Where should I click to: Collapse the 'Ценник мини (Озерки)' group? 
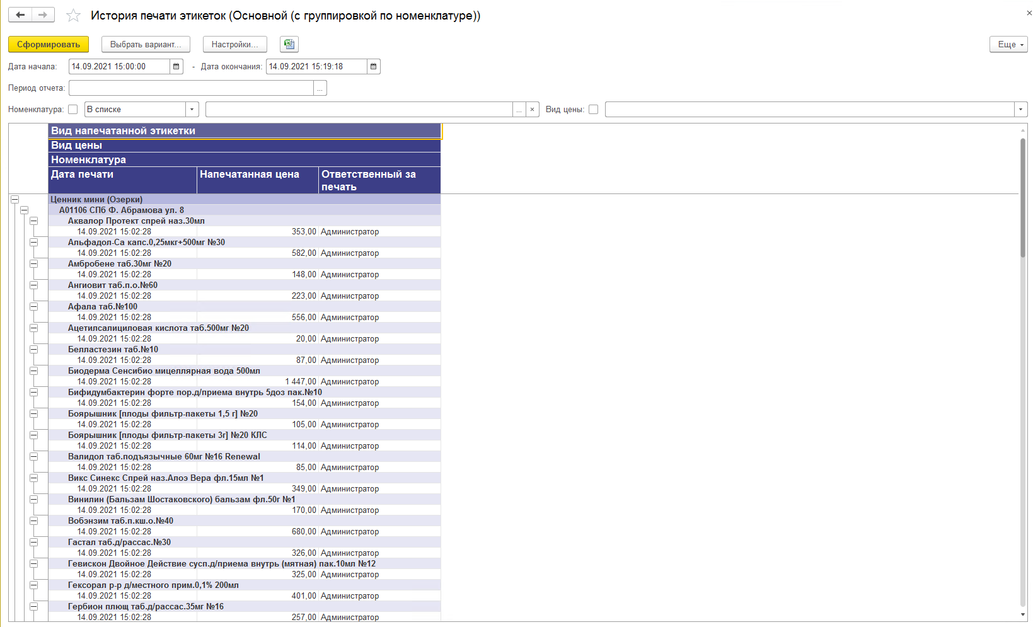(14, 200)
